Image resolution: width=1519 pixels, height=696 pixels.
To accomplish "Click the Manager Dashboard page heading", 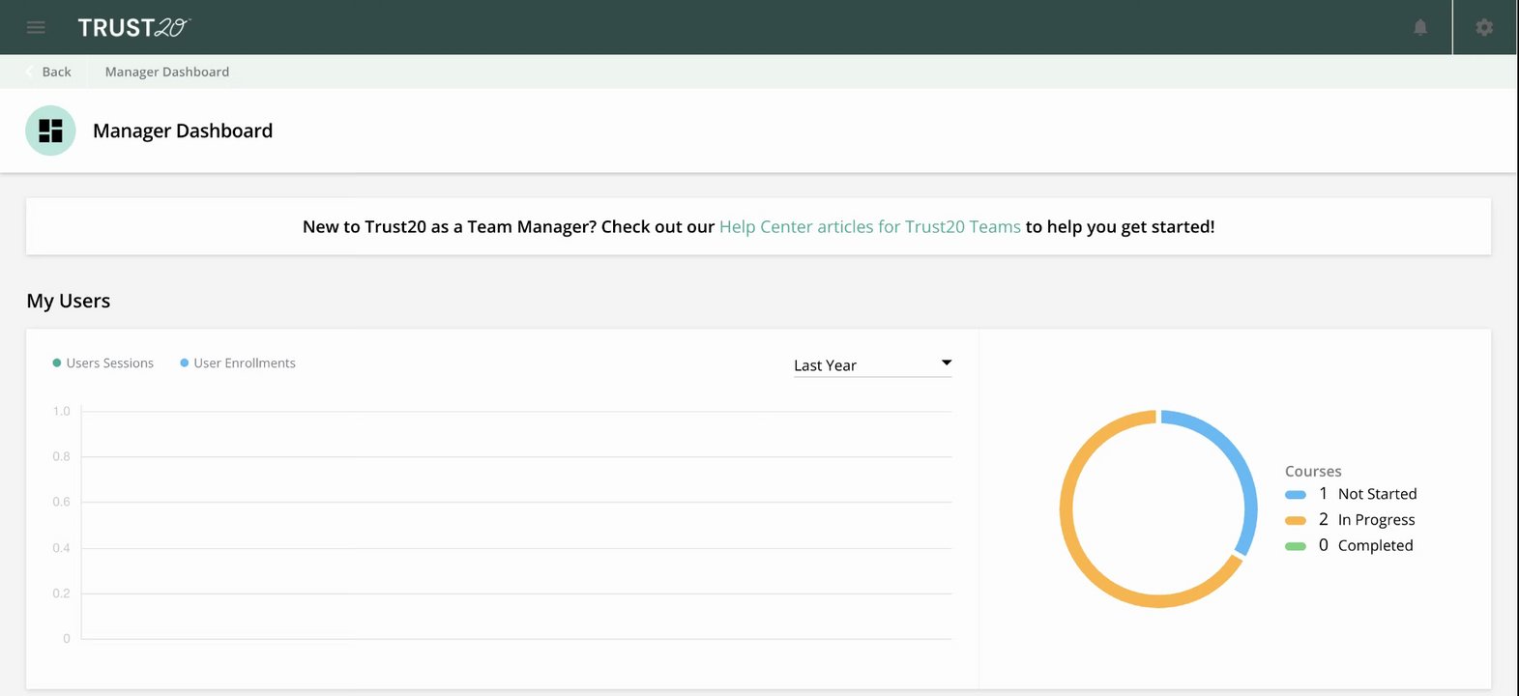I will coord(183,130).
